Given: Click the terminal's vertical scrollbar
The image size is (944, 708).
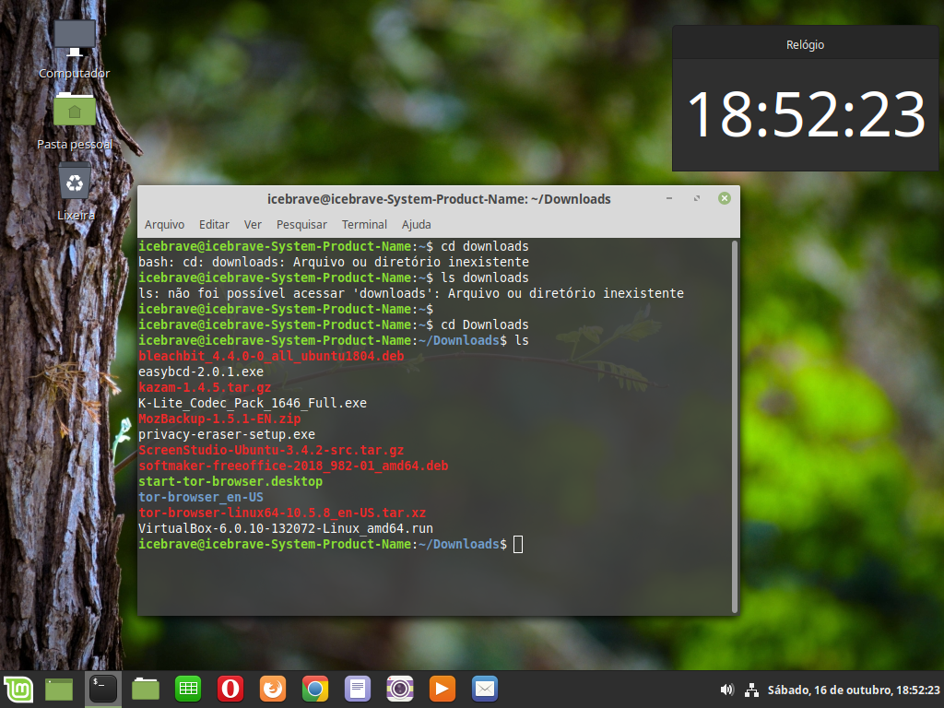Looking at the screenshot, I should [735, 426].
